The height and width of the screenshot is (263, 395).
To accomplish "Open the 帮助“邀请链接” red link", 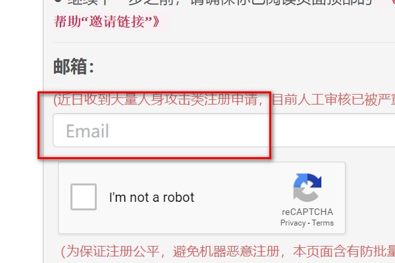I will 107,22.
